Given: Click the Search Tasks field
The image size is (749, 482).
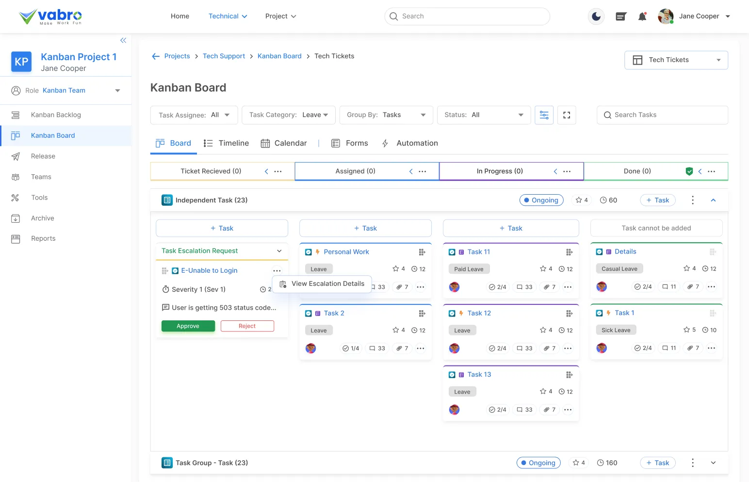Looking at the screenshot, I should coord(662,115).
